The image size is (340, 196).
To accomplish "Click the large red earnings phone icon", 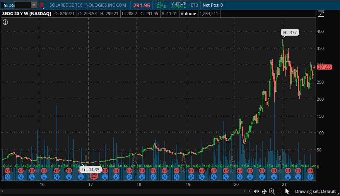I will (x=94, y=176).
